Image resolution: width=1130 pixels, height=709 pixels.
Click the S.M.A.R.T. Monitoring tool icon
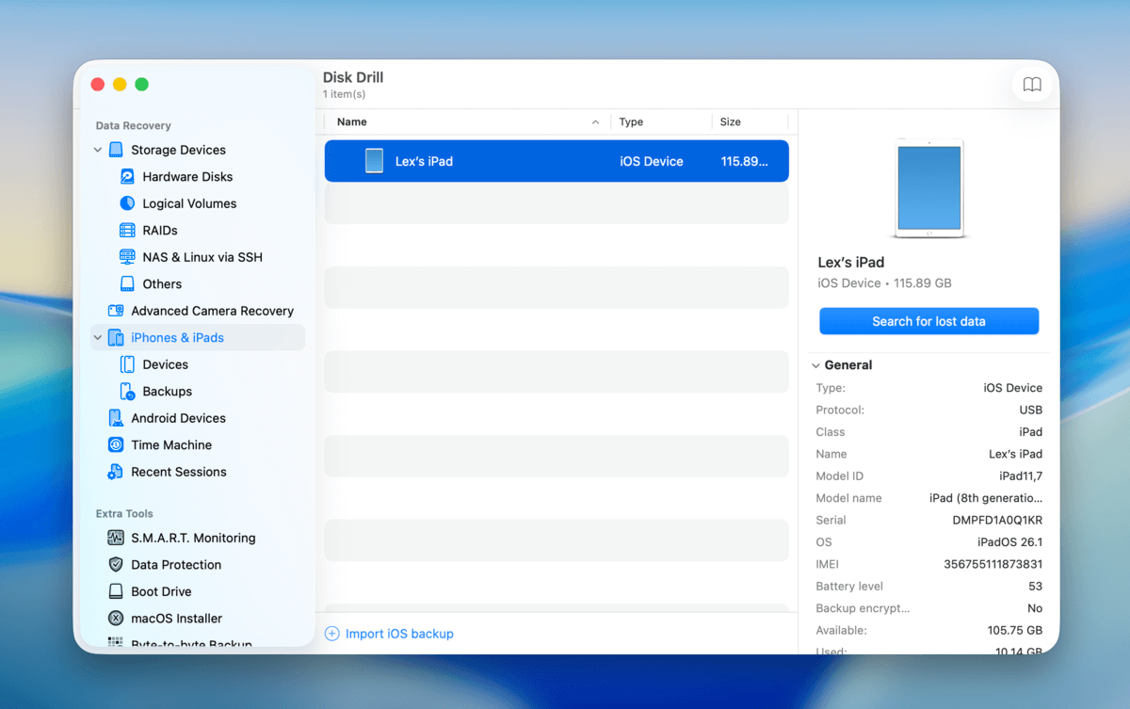(x=117, y=538)
